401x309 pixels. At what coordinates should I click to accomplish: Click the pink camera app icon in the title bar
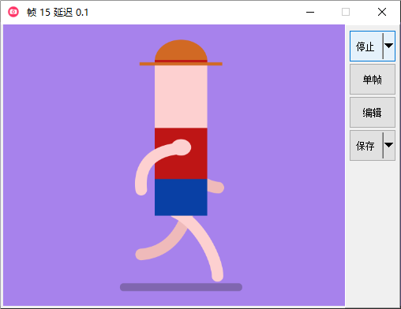pos(13,12)
